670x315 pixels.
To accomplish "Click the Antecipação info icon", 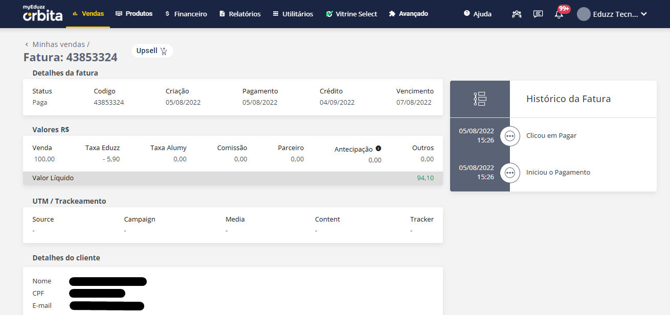I will coord(378,149).
